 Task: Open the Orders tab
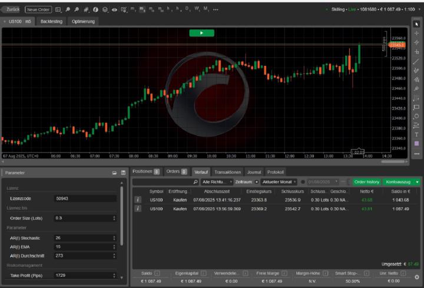pyautogui.click(x=177, y=171)
